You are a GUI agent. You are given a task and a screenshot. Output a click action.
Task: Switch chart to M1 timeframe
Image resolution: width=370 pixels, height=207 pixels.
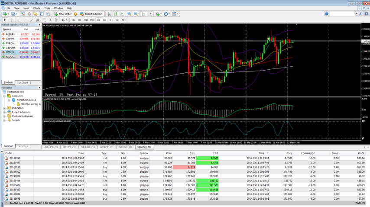coord(73,20)
